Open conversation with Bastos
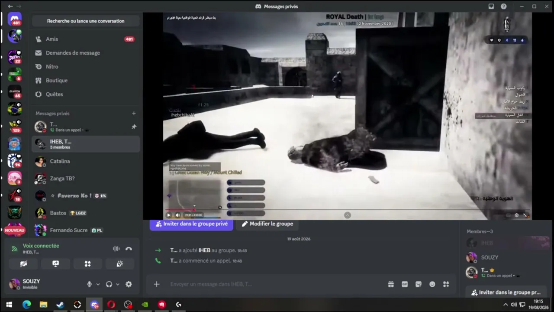Screen dimensions: 554x312 click(x=86, y=213)
